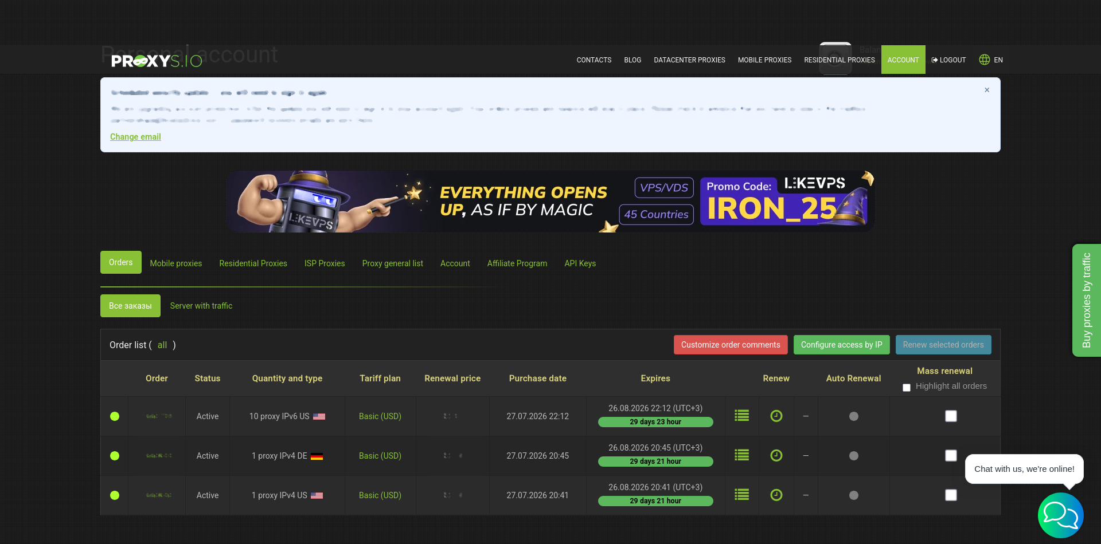Open BLOG in top navigation

point(633,60)
